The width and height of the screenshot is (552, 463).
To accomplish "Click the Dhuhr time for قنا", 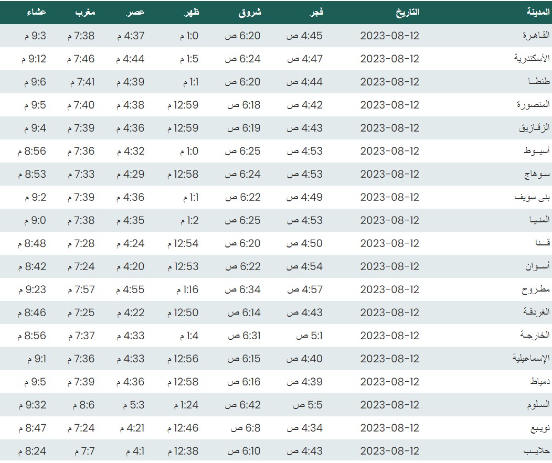I will tap(183, 243).
